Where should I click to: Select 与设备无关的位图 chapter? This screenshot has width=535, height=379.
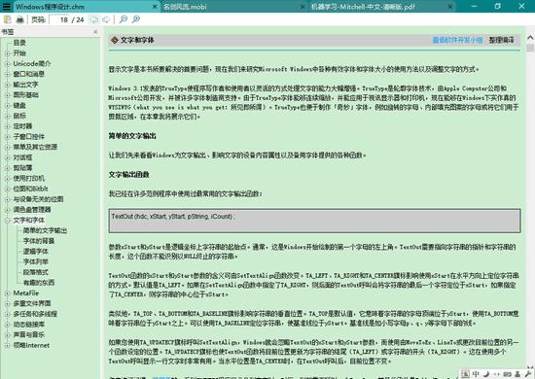[x=38, y=199]
